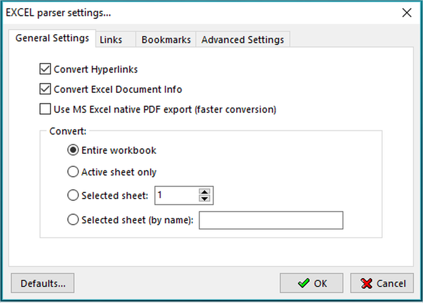Click the Defaults... button

[43, 283]
